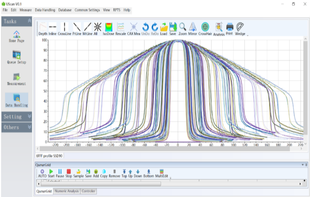Expand the Others panel

[17, 127]
